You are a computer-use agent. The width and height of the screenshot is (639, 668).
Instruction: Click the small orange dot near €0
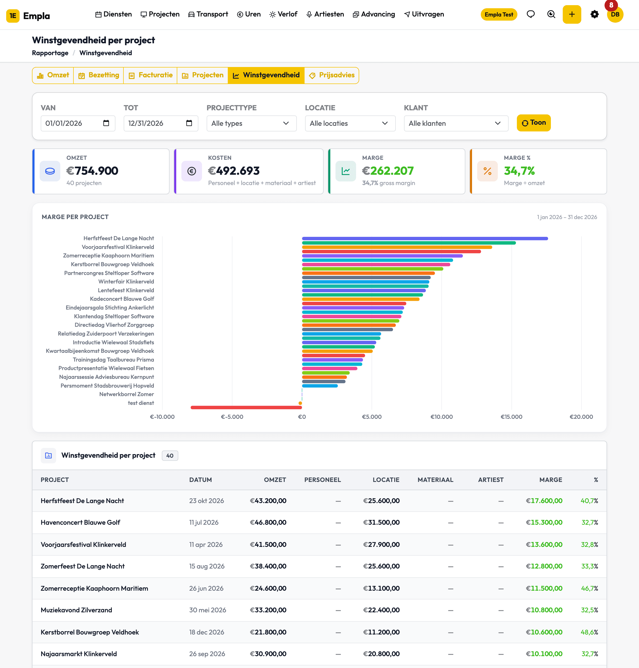[x=300, y=403]
